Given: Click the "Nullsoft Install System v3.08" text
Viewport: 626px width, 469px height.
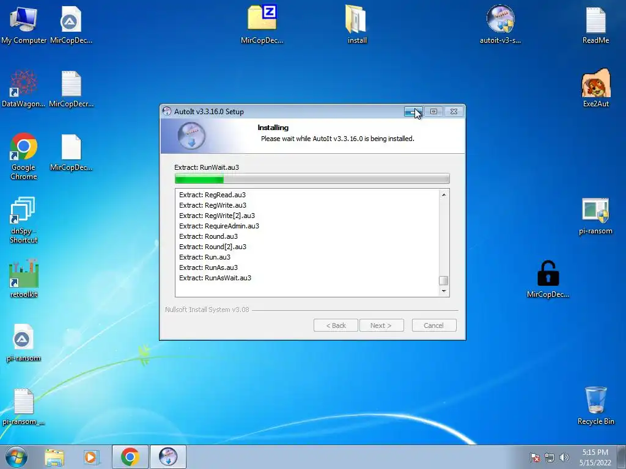Looking at the screenshot, I should click(x=207, y=310).
